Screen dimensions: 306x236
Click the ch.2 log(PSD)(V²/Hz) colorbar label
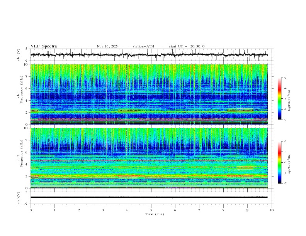click(289, 164)
